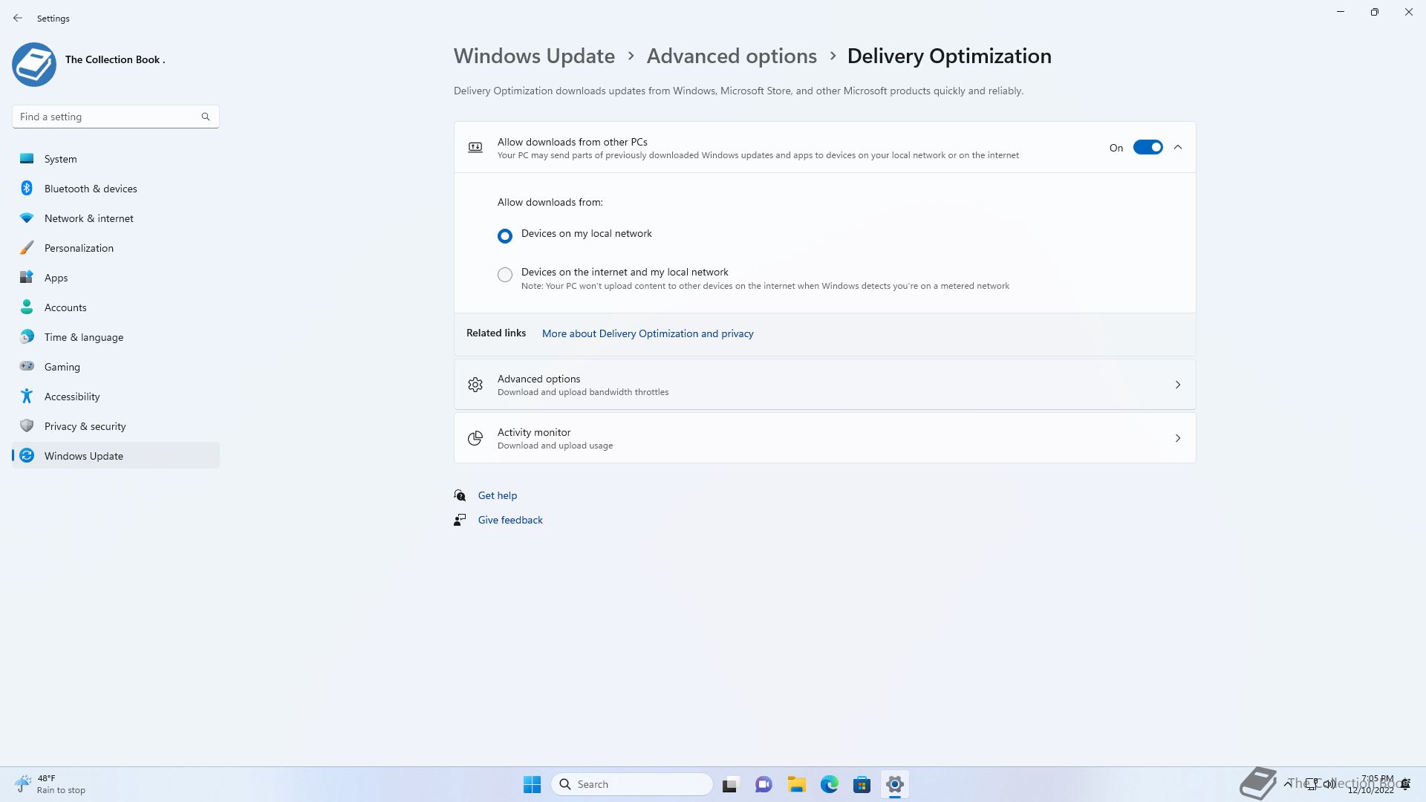The image size is (1426, 802).
Task: Open Gaming settings label
Action: coord(62,367)
